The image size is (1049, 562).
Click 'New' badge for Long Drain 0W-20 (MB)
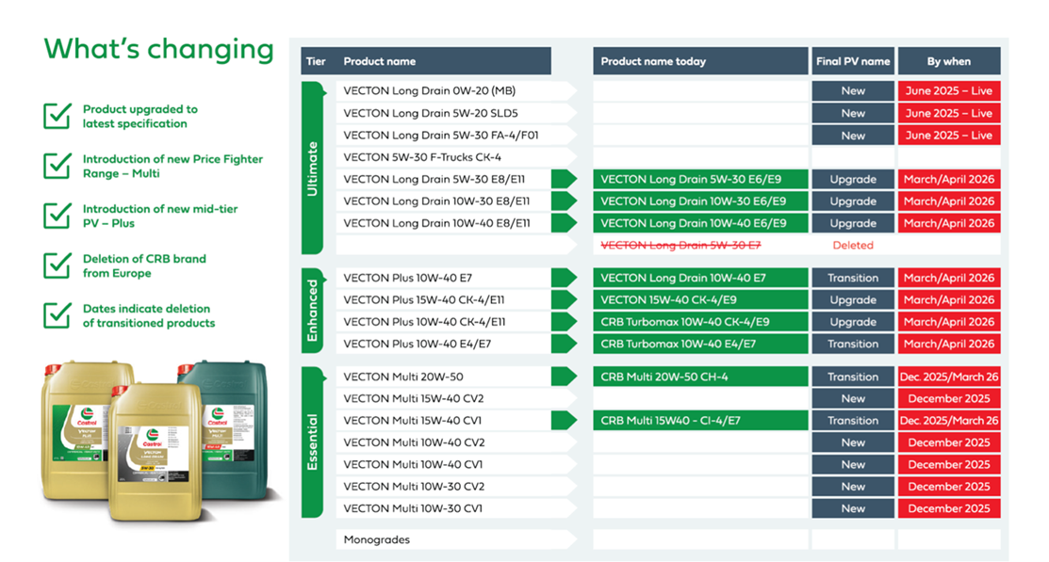pyautogui.click(x=853, y=91)
